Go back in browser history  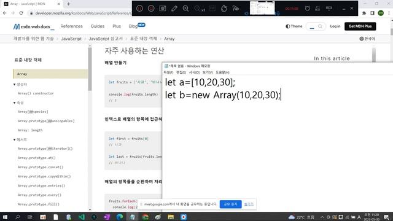[x=5, y=13]
